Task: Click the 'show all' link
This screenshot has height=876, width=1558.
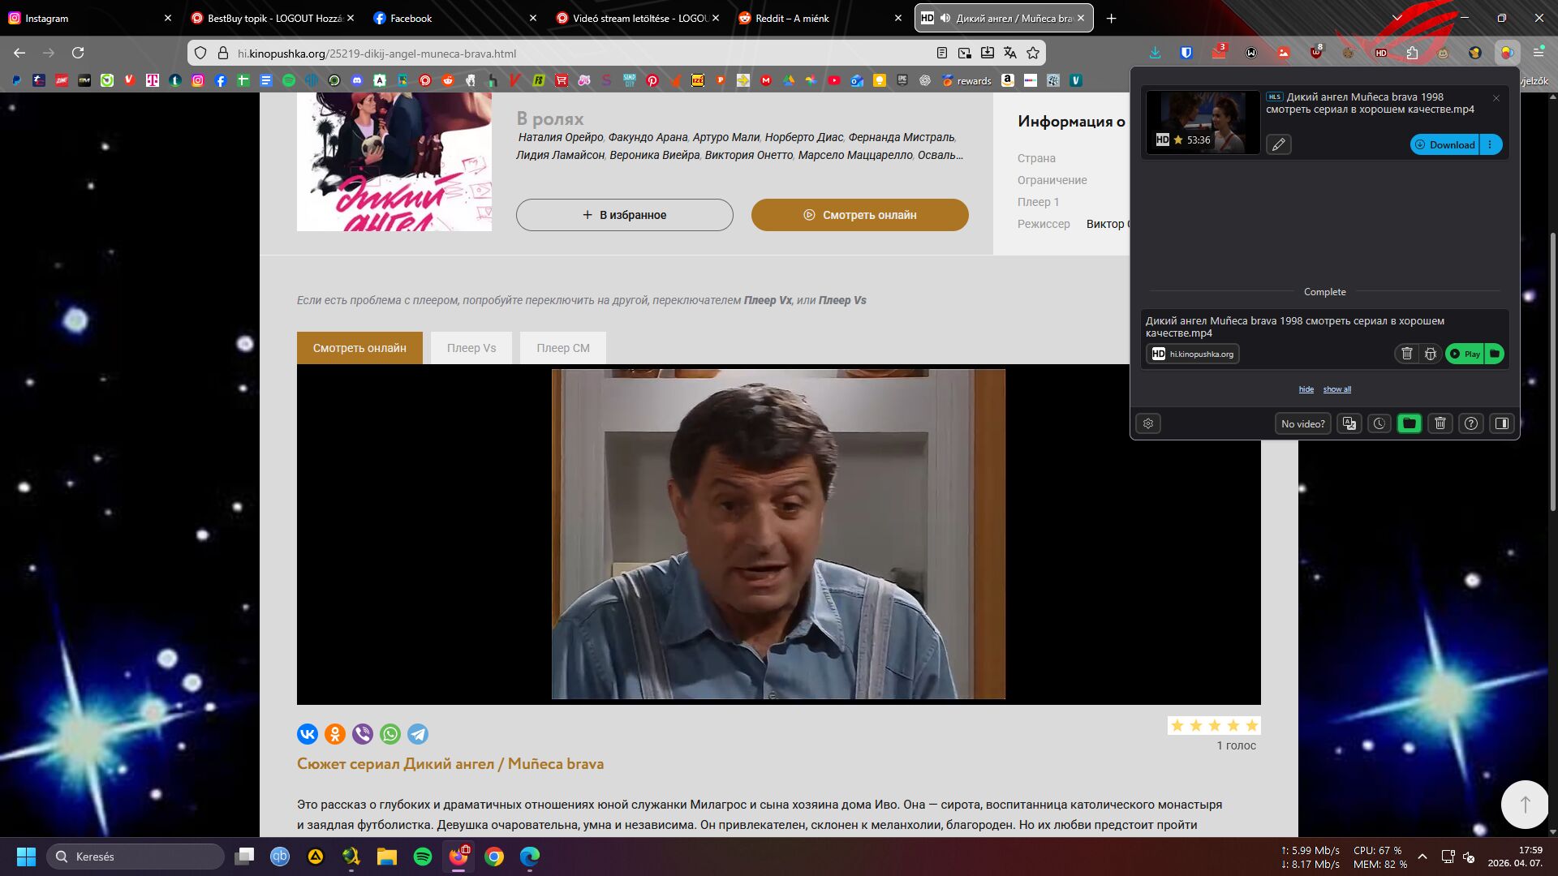Action: point(1336,389)
